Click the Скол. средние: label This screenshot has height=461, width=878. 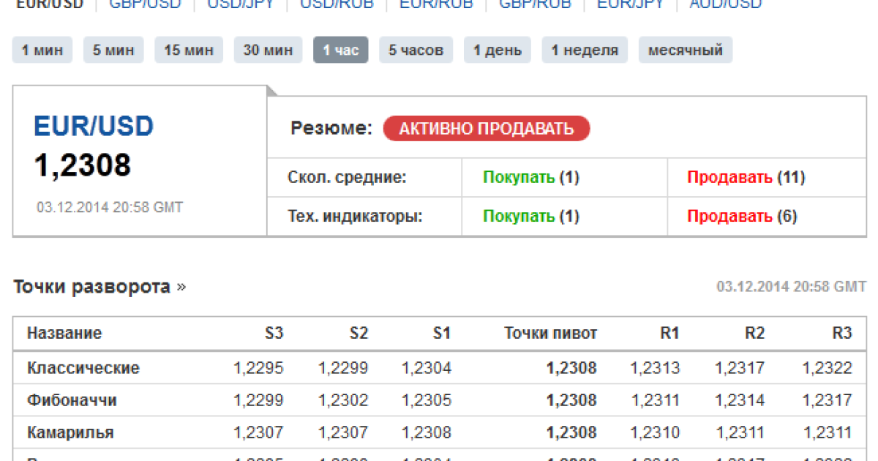click(x=347, y=177)
